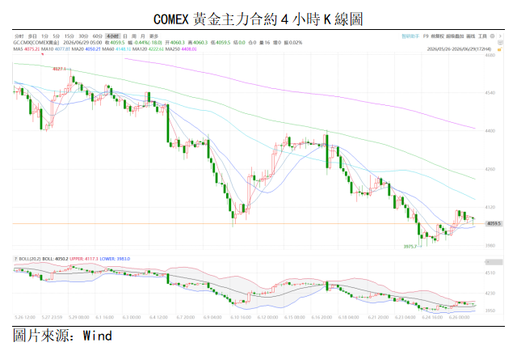Click the 4627.1 high price marker

click(x=59, y=69)
